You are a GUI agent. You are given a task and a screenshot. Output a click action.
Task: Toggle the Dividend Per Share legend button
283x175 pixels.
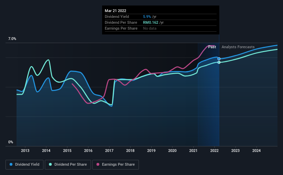(68, 165)
